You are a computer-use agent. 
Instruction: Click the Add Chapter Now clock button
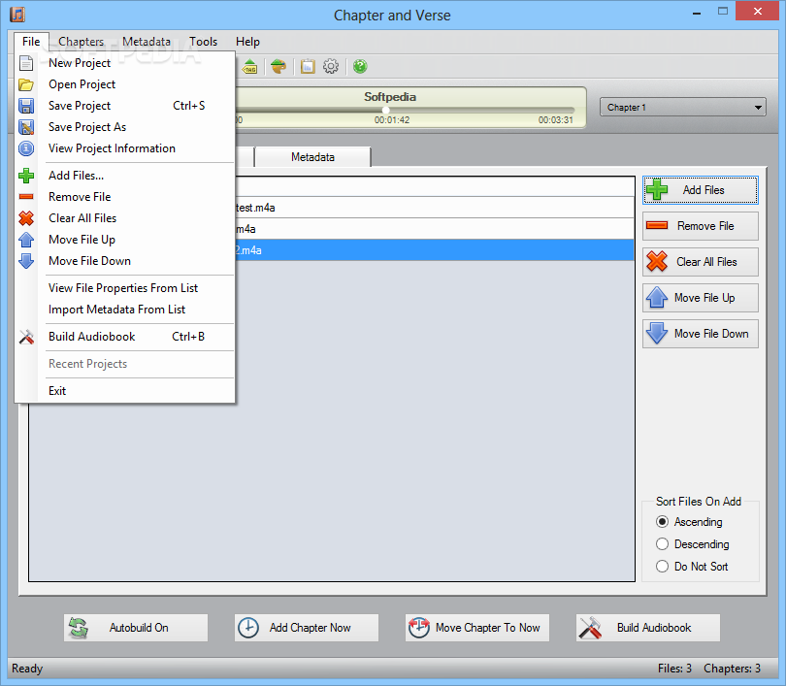[x=307, y=628]
